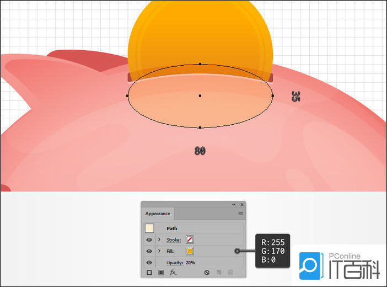
Task: Click Add New Fill icon in Appearance panel
Action: coord(161,273)
